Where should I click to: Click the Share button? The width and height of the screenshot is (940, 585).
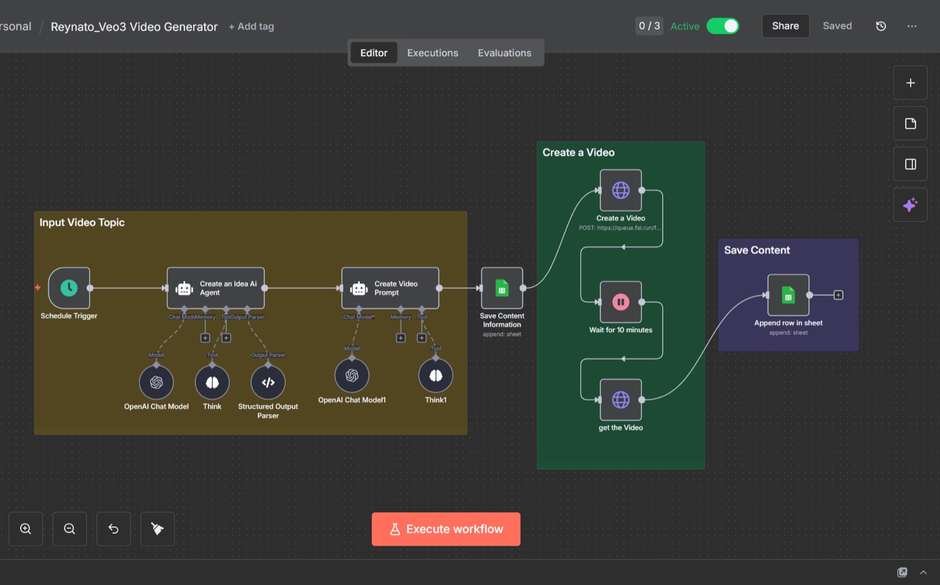coord(785,26)
